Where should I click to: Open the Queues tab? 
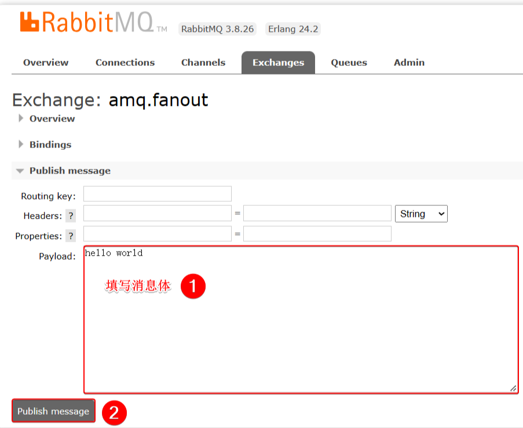(349, 62)
